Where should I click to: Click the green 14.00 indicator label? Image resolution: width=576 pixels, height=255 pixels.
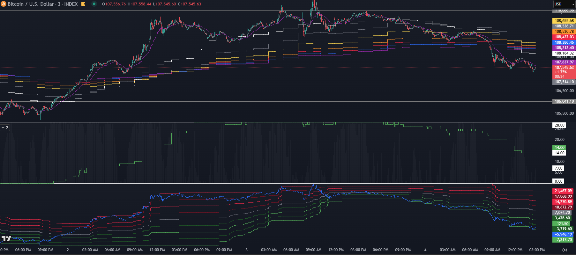click(559, 148)
